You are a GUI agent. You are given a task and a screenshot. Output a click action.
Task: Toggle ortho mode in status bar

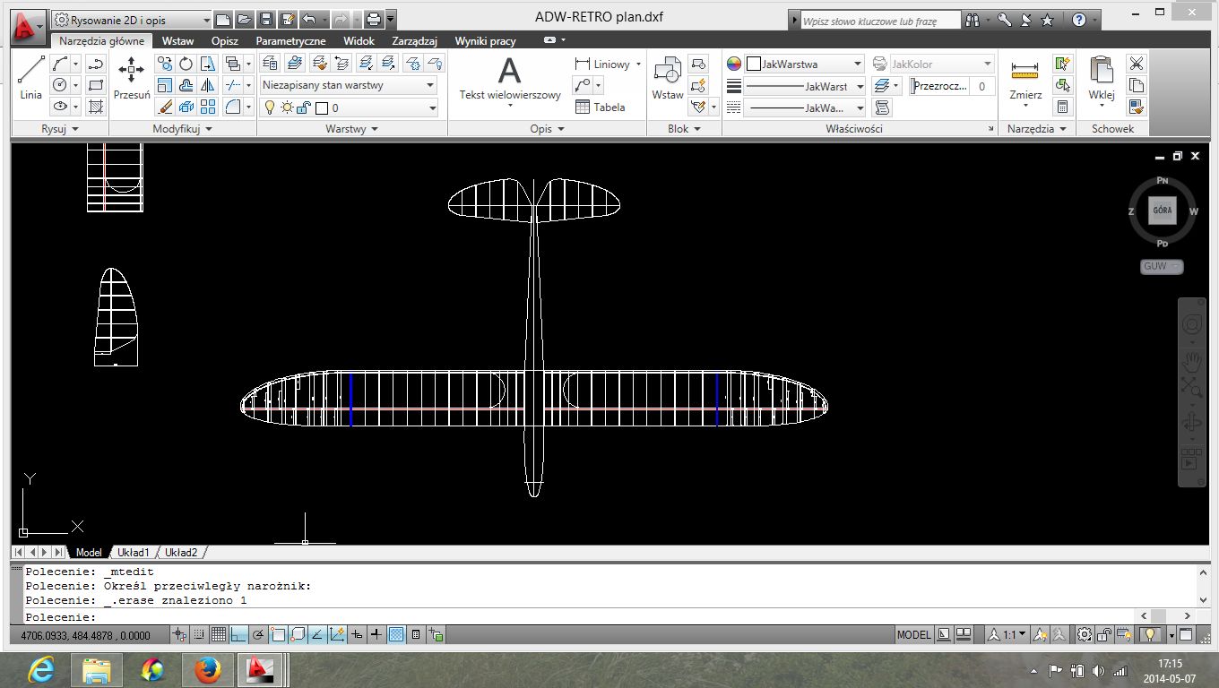pos(238,635)
